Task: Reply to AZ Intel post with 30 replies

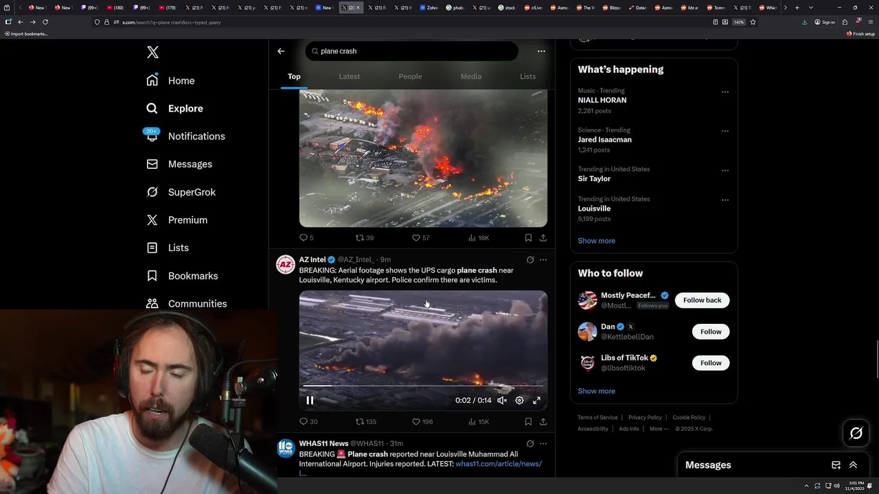Action: (x=308, y=422)
